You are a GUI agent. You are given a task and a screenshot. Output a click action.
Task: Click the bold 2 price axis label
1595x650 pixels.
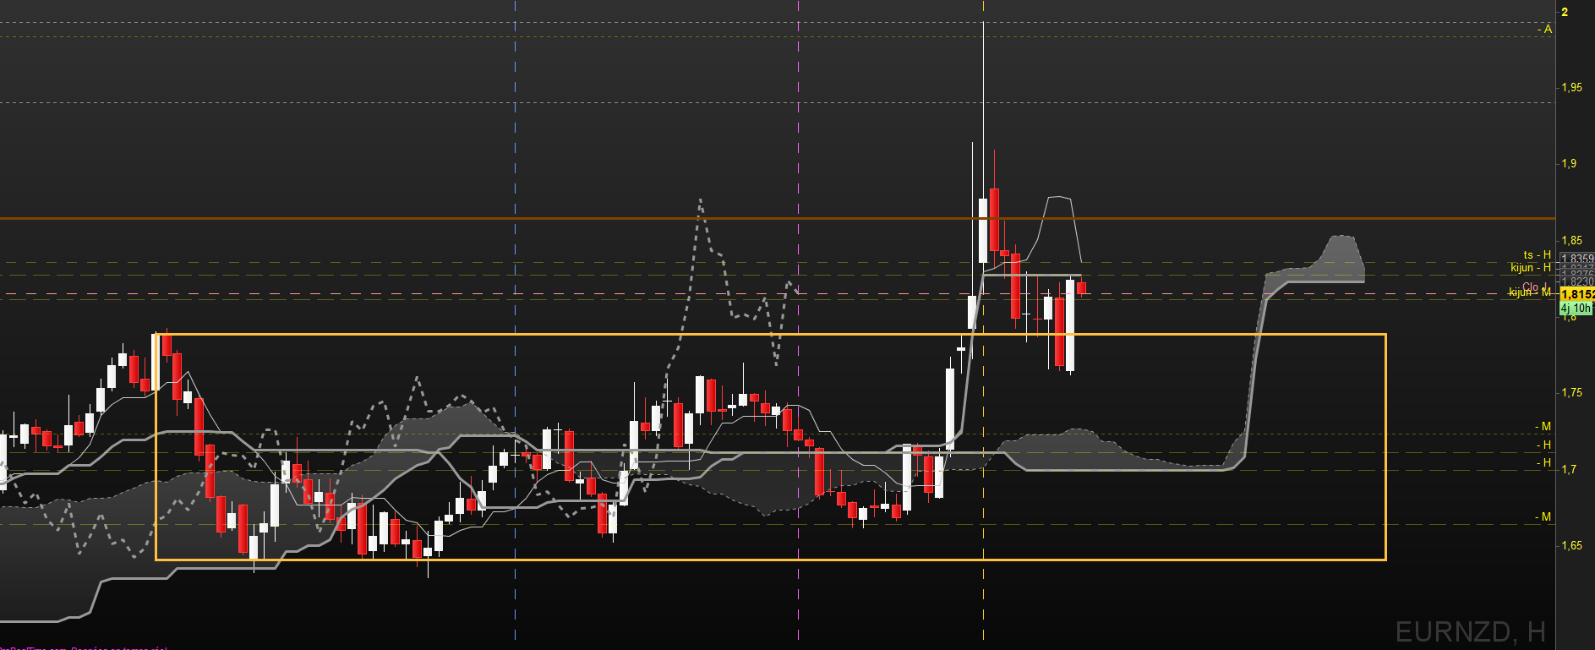point(1565,12)
